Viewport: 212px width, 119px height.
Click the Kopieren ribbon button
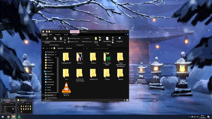pyautogui.click(x=55, y=40)
